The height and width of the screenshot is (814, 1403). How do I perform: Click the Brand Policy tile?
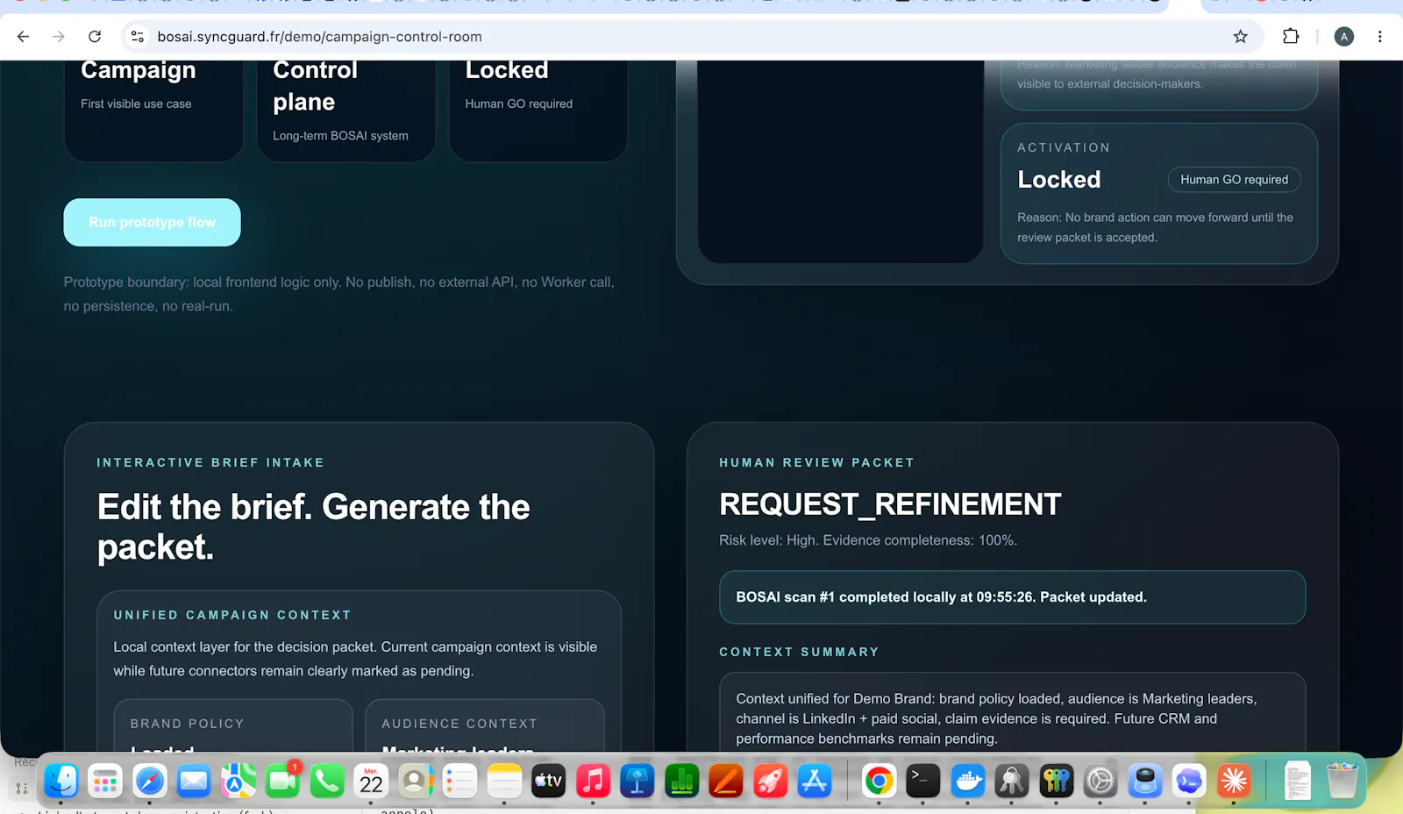[x=233, y=725]
